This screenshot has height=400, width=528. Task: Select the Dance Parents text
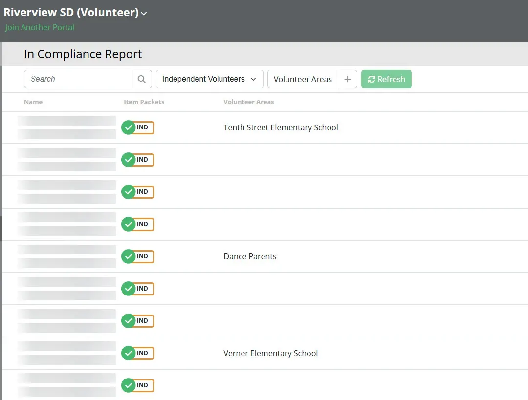point(250,256)
